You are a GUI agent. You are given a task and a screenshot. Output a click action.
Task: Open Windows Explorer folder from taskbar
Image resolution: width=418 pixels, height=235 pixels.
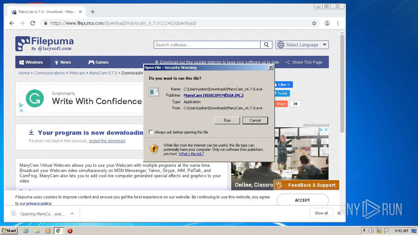(x=37, y=231)
